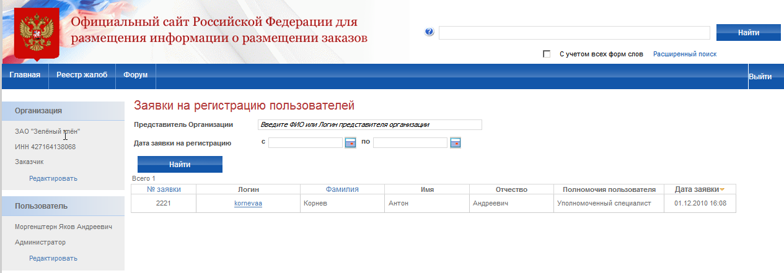The width and height of the screenshot is (784, 273).
Task: Click the Моргенштерн Яков Андреевич user name
Action: (64, 227)
